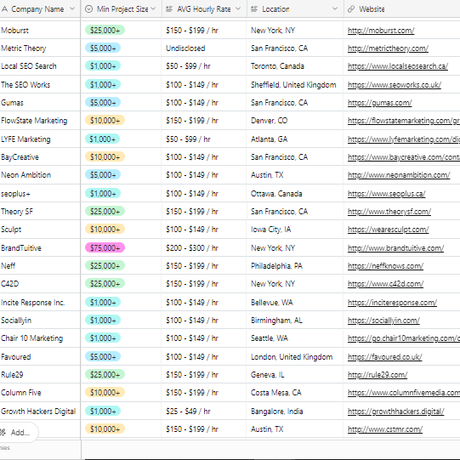This screenshot has height=460, width=460.
Task: Open the growthhackers.digital link
Action: [x=395, y=412]
